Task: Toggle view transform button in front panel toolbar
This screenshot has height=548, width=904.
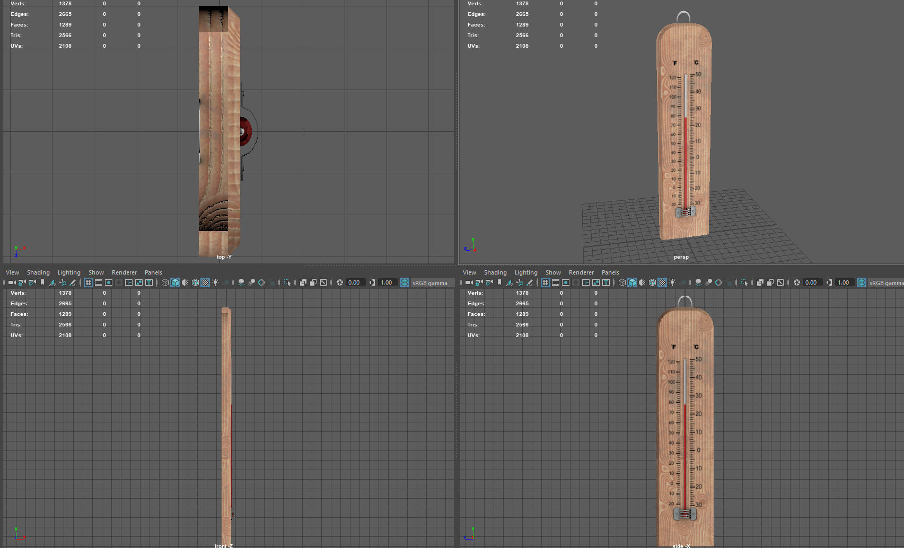Action: point(405,282)
